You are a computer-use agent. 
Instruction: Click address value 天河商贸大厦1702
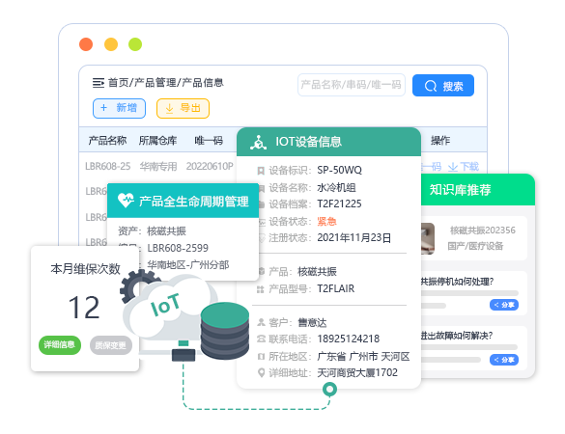(357, 372)
